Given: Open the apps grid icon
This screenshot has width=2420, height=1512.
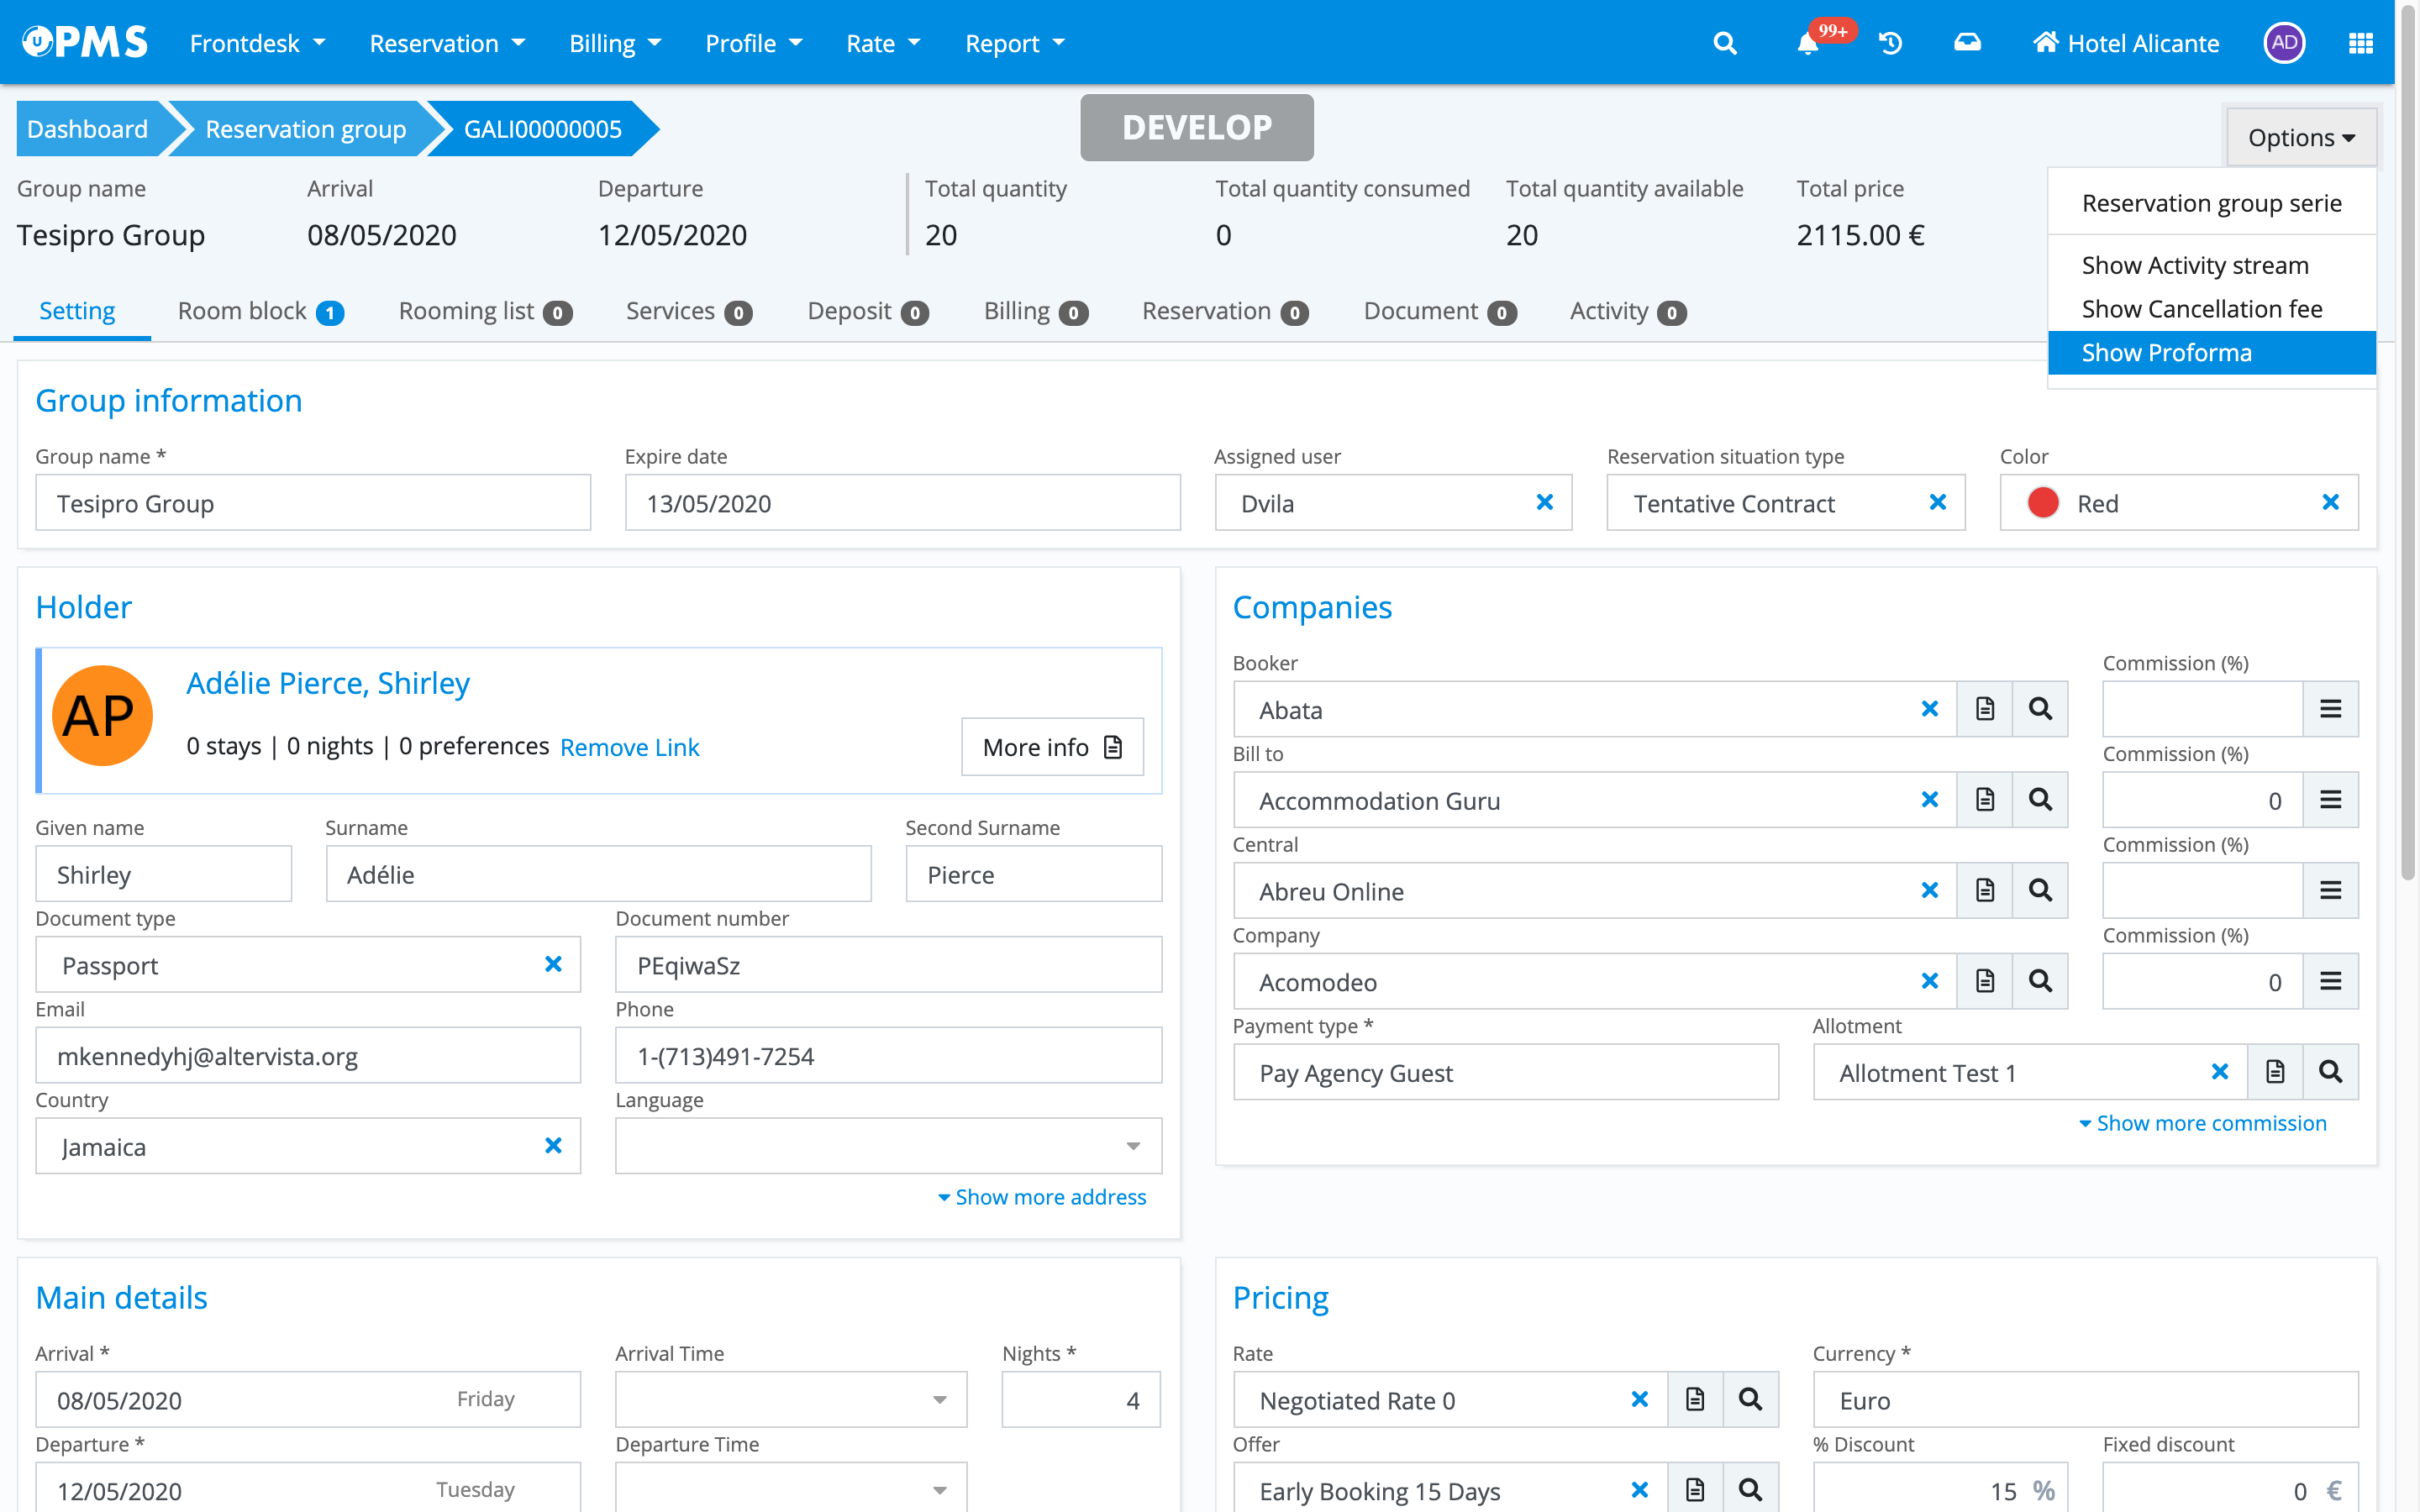Looking at the screenshot, I should [2360, 43].
